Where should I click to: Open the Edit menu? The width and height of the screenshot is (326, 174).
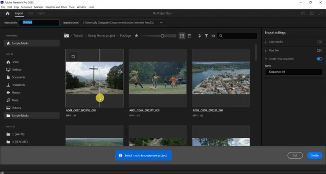click(10, 7)
